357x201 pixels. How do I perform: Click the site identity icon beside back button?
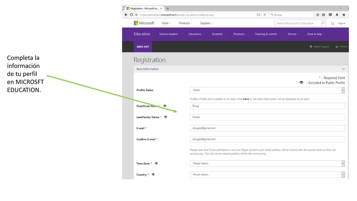[131, 15]
